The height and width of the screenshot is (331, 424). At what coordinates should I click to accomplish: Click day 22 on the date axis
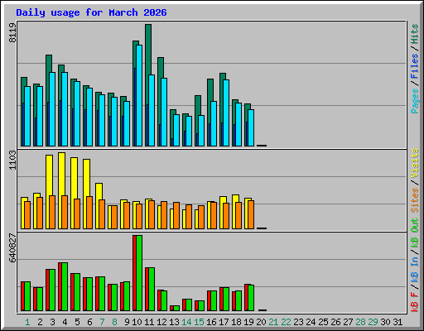(x=286, y=322)
